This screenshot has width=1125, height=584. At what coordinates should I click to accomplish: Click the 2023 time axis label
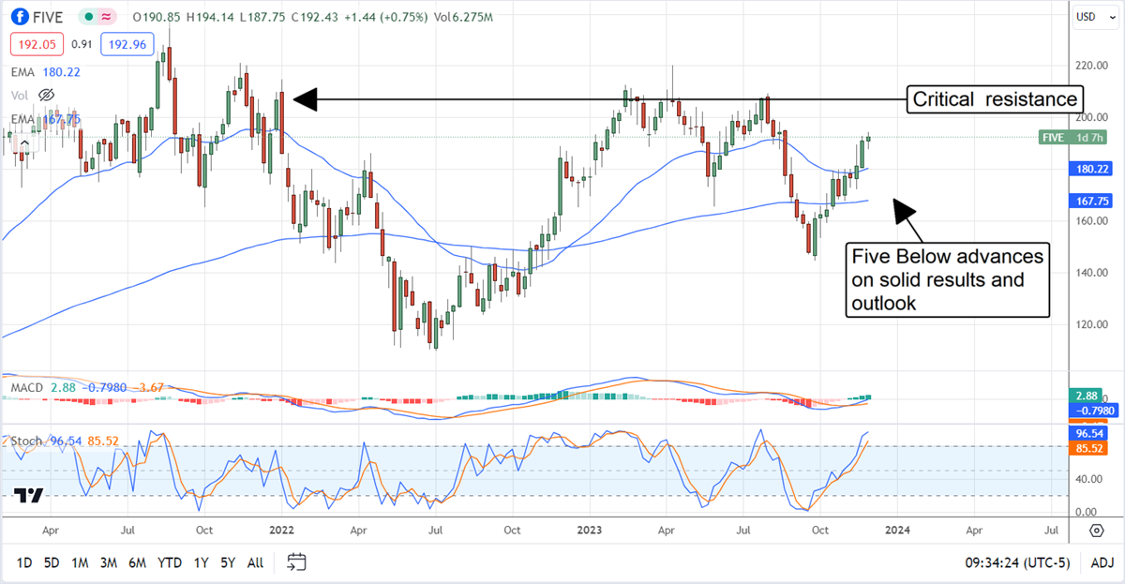coord(590,530)
